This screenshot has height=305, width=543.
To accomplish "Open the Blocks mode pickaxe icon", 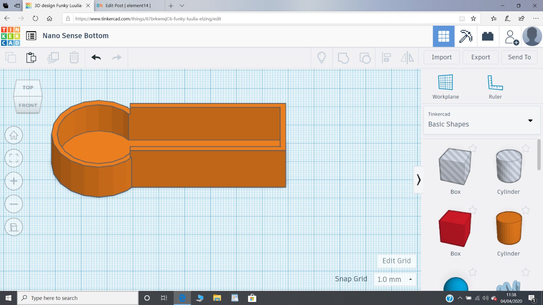I will click(465, 36).
